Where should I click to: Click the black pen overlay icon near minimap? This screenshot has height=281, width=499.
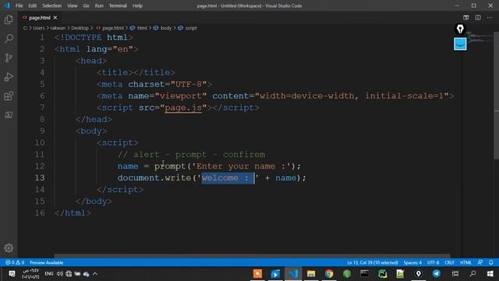460,29
